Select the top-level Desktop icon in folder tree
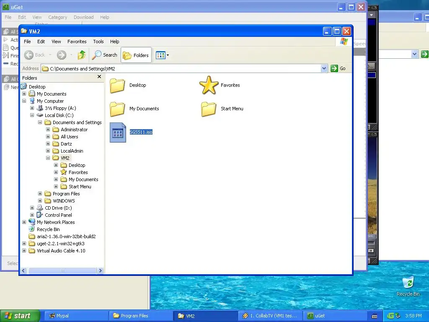The width and height of the screenshot is (429, 322). [24, 87]
